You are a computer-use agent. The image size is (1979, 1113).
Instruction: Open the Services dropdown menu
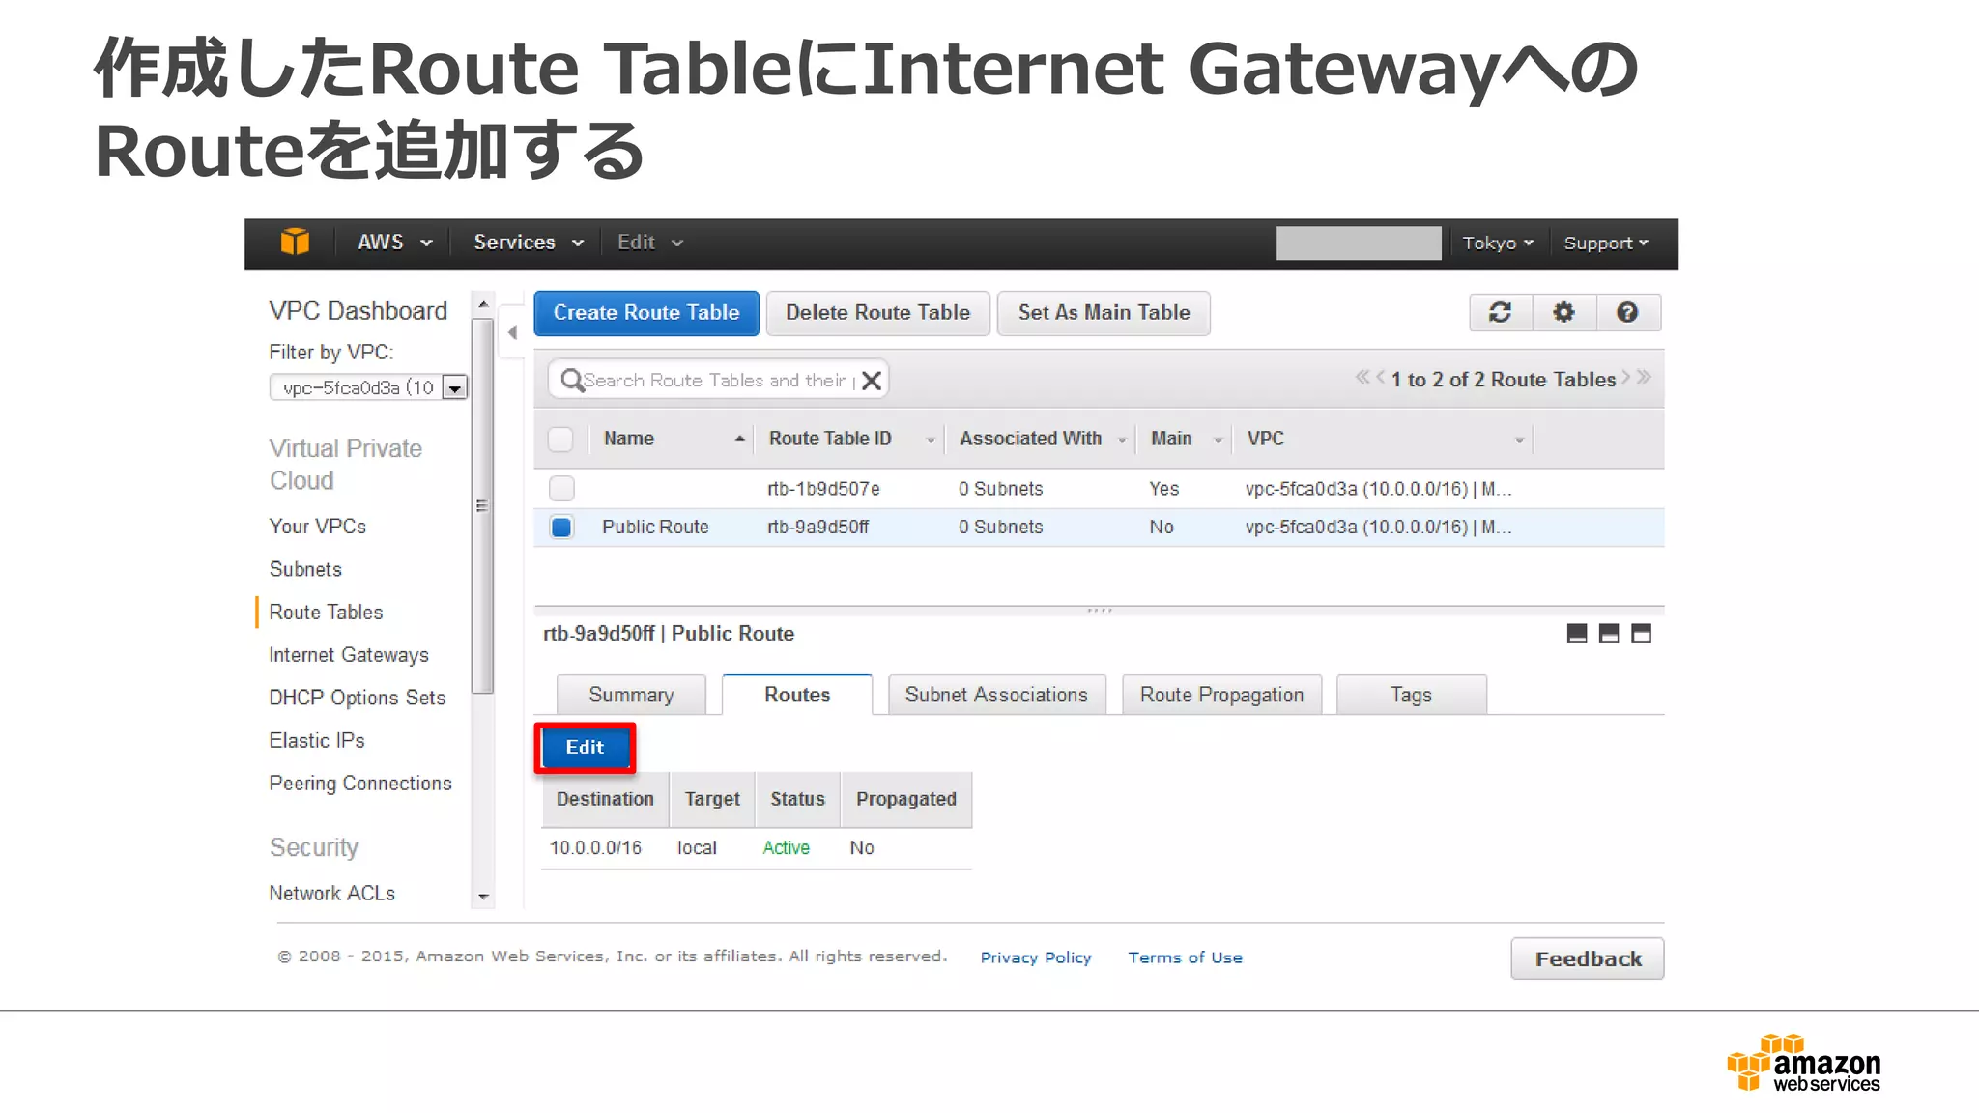[529, 243]
